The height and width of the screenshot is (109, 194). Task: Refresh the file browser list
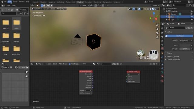[x=12, y=10]
